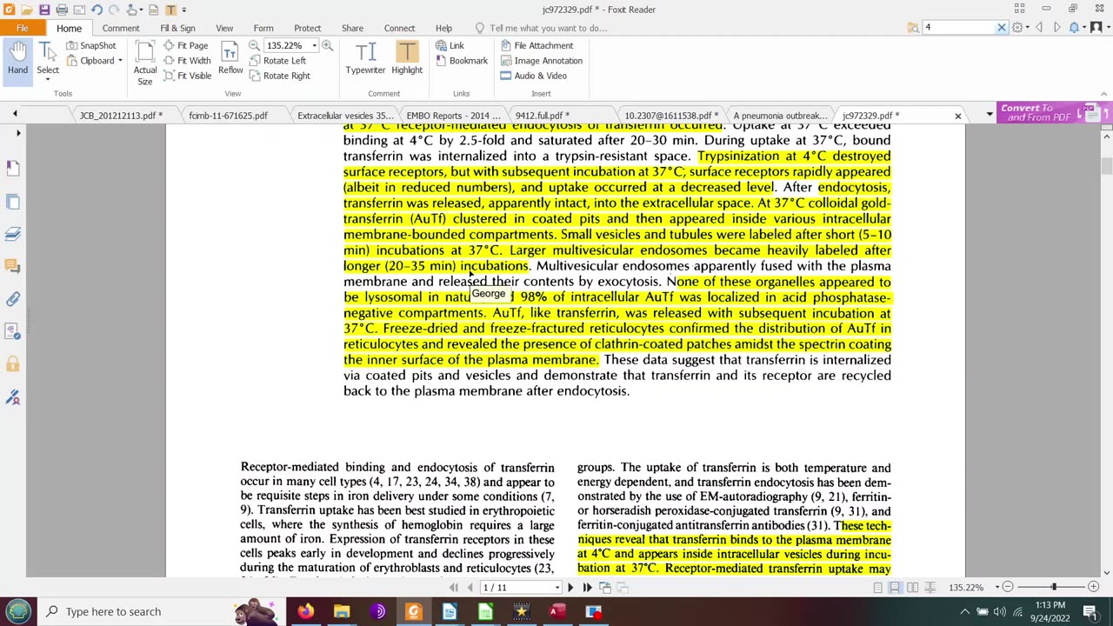Switch to the Connect ribbon tab
Image resolution: width=1113 pixels, height=626 pixels.
pos(399,28)
